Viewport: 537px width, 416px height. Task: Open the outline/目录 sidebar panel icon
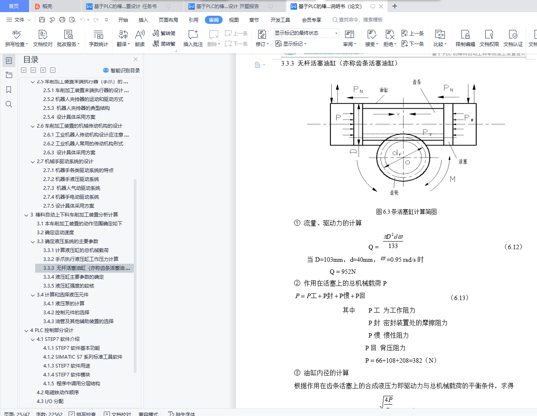point(8,61)
